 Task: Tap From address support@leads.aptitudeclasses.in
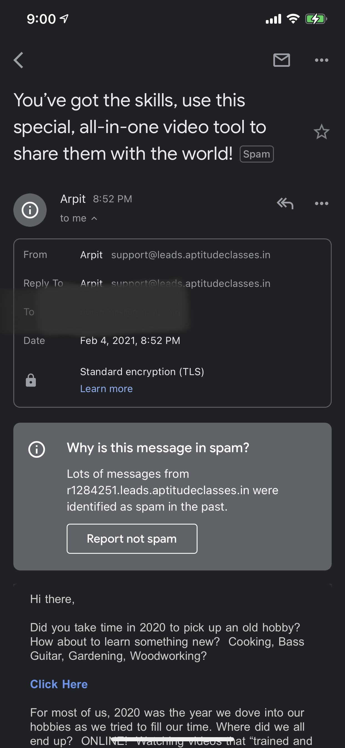tap(191, 255)
